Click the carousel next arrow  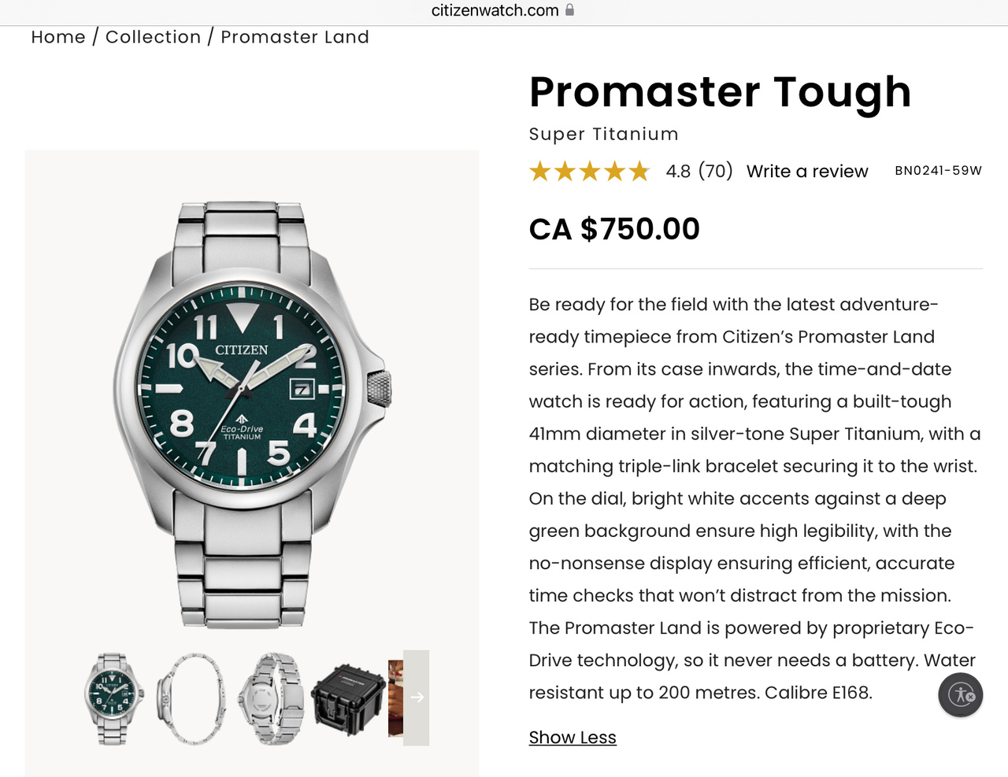tap(417, 697)
